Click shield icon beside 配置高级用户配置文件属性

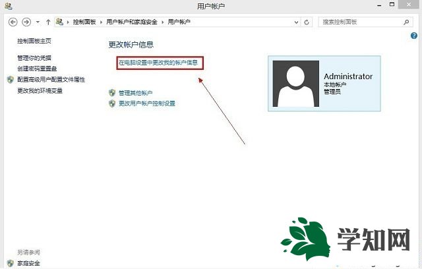click(11, 79)
